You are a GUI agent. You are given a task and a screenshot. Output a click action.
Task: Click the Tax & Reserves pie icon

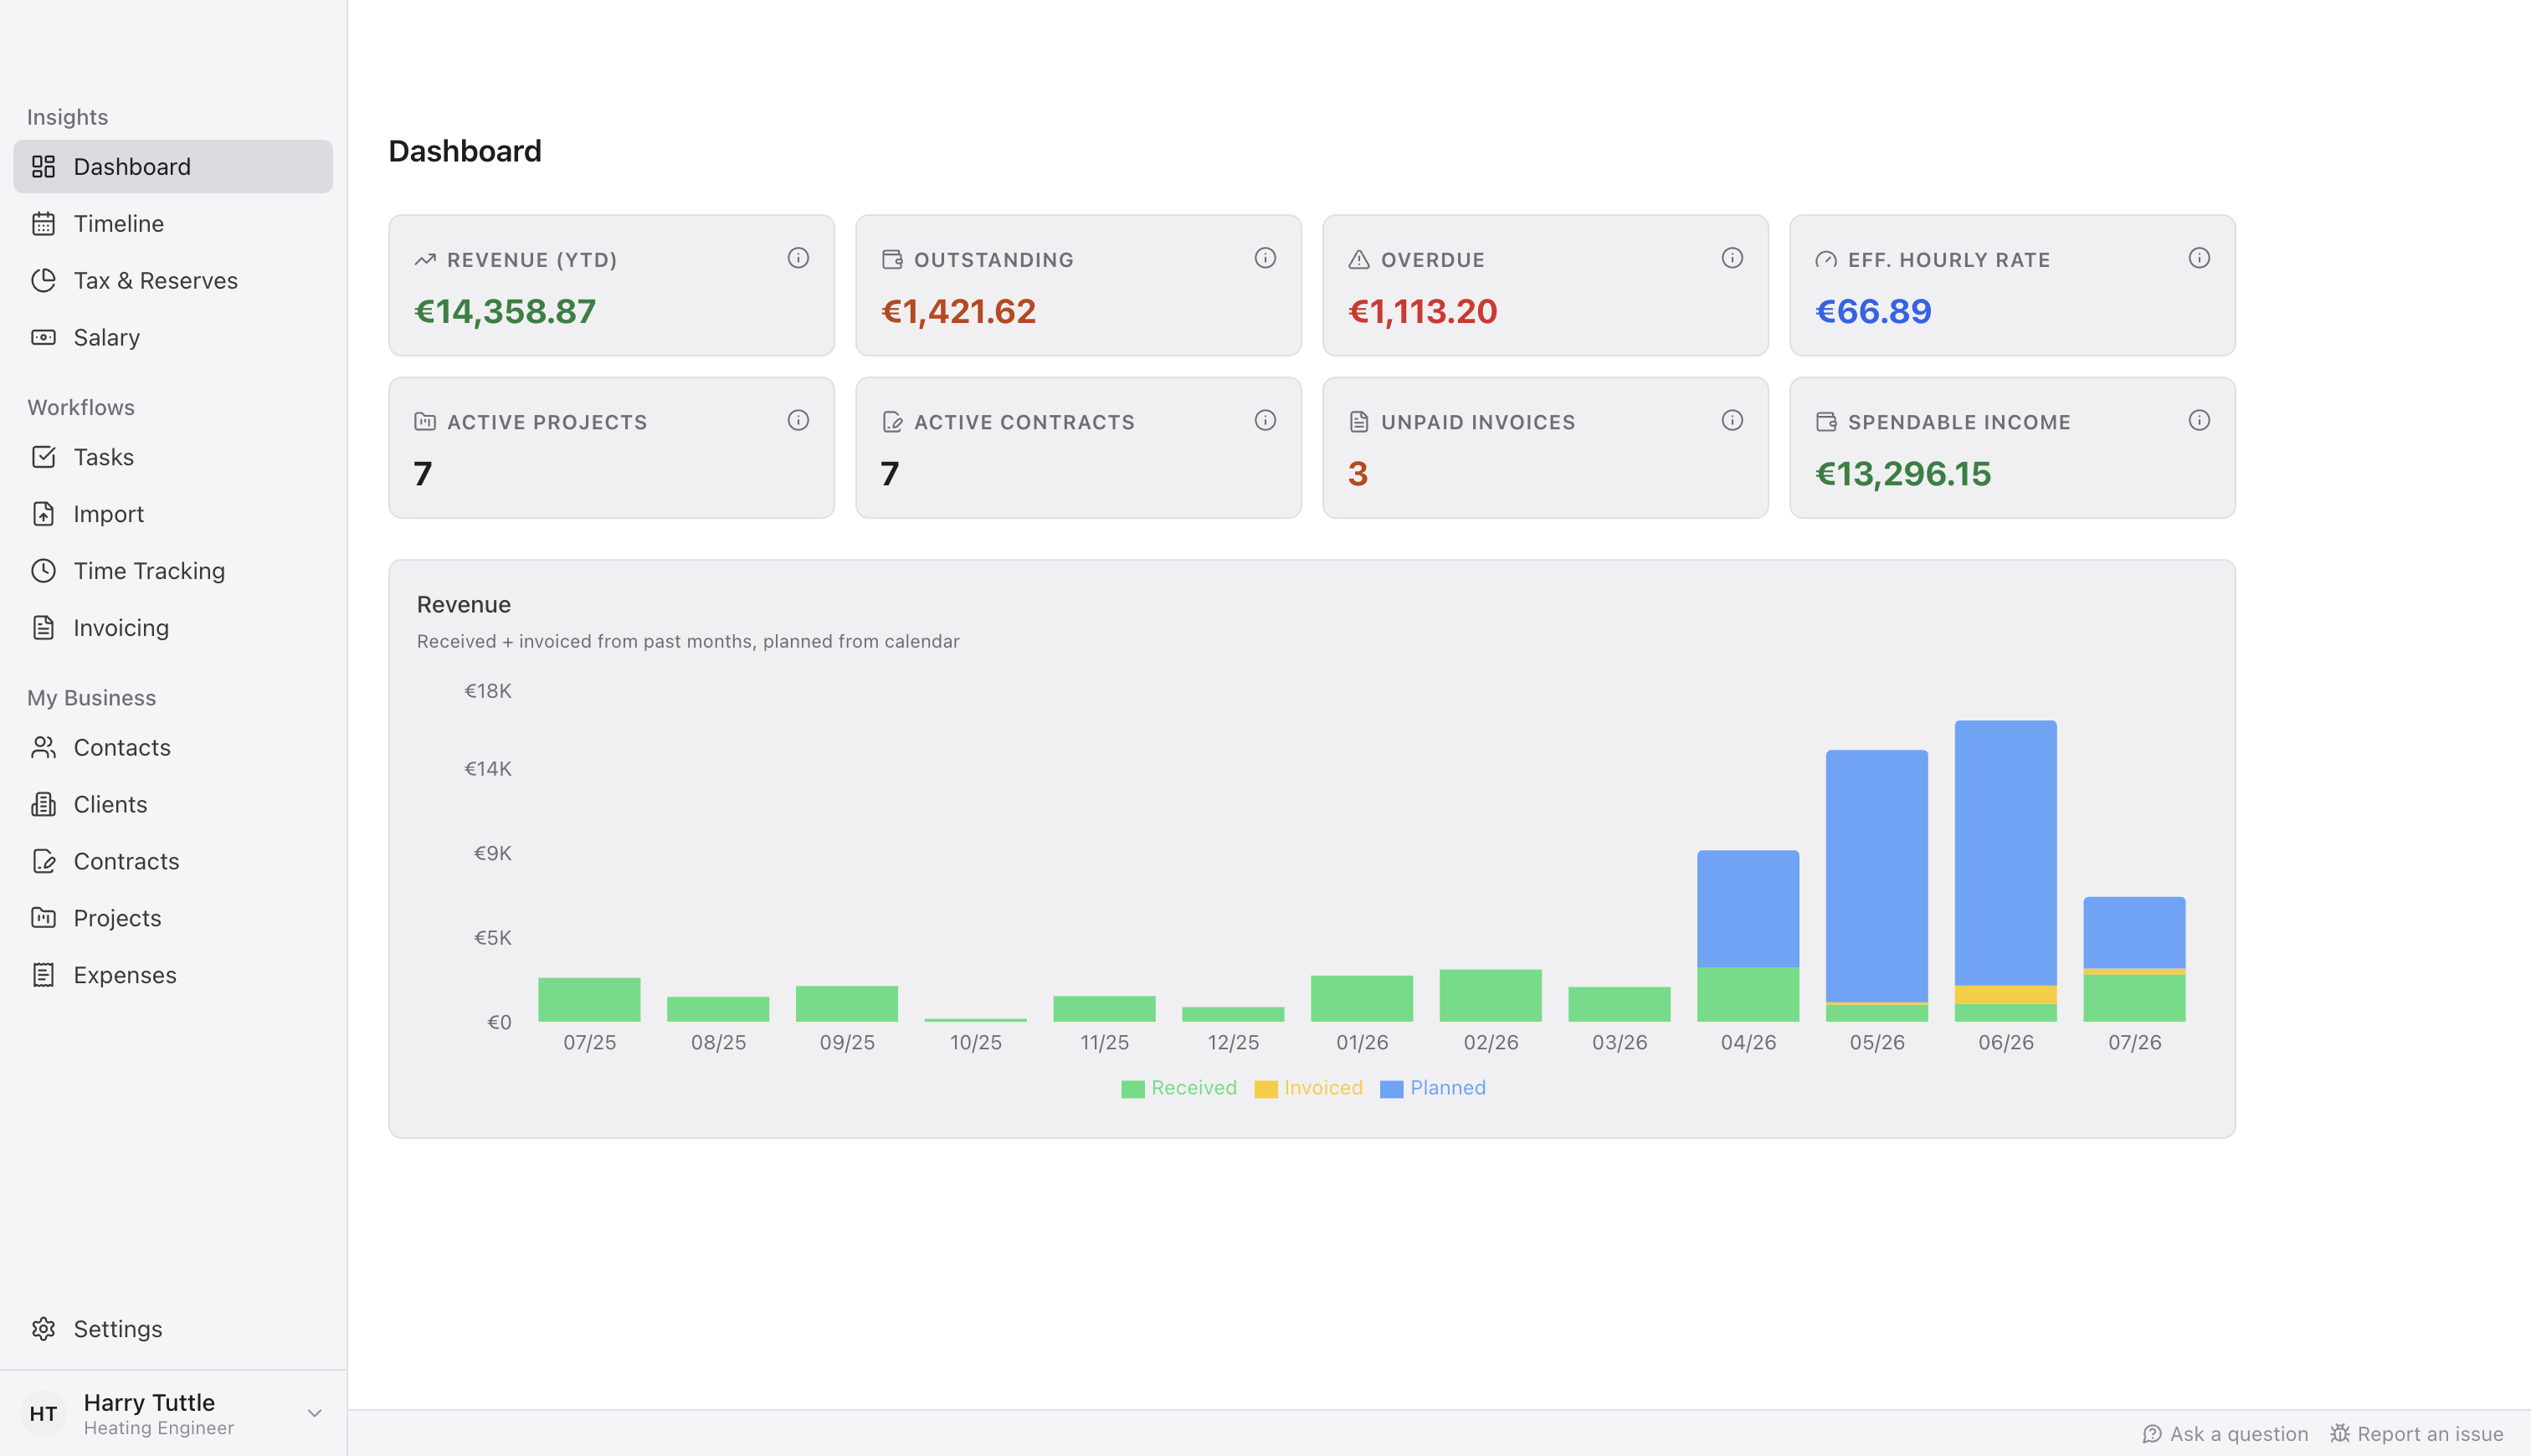point(43,280)
